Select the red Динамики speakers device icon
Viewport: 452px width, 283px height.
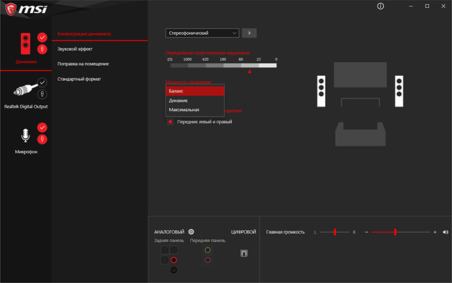pyautogui.click(x=25, y=44)
